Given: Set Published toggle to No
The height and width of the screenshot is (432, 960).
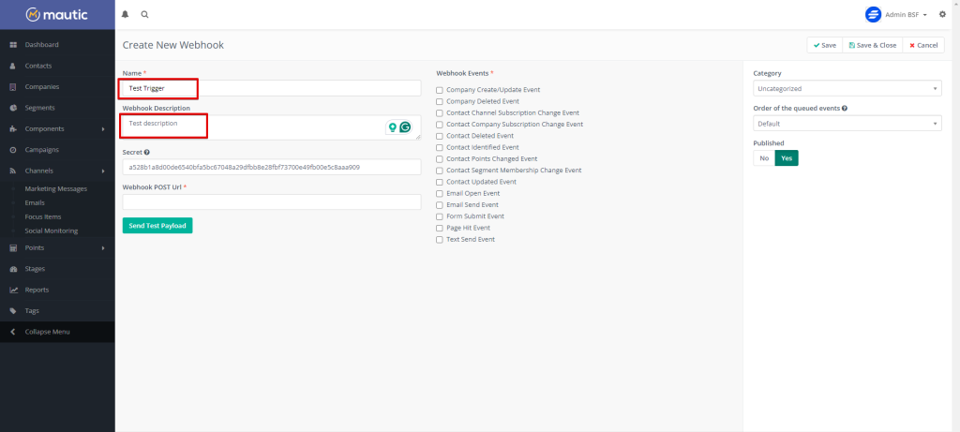Looking at the screenshot, I should point(764,158).
